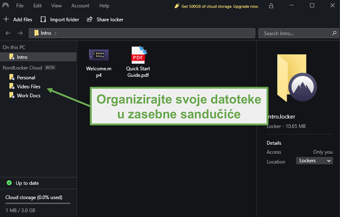Click the Import folder icon

point(43,19)
